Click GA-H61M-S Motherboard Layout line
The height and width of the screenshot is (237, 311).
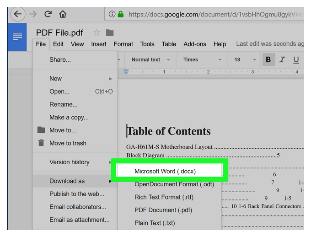(169, 147)
